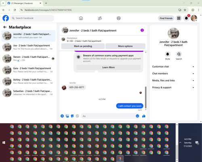The image size is (202, 162).
Task: Go back using Marketplace back arrow
Action: point(5,27)
